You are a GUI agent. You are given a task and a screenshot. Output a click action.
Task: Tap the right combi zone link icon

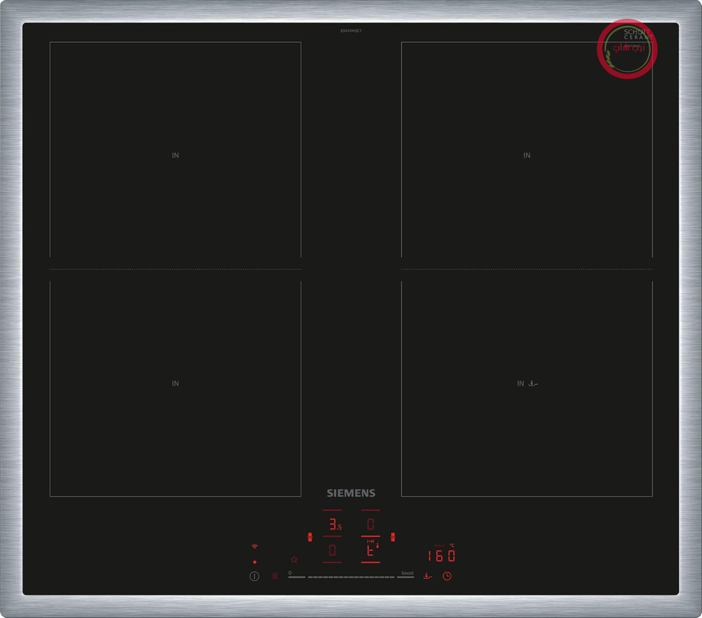click(393, 537)
